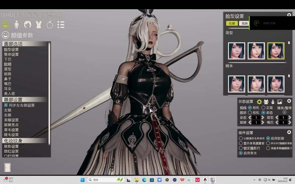295x184 pixels.
Task: Open Microsoft Edge from taskbar
Action: coord(144,180)
